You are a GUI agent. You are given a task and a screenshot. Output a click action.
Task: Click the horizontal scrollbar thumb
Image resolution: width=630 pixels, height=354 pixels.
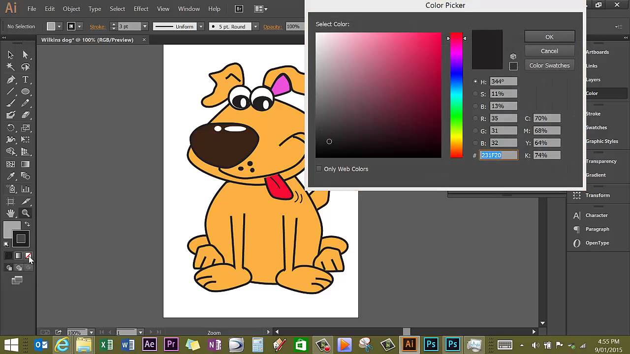[x=407, y=332]
